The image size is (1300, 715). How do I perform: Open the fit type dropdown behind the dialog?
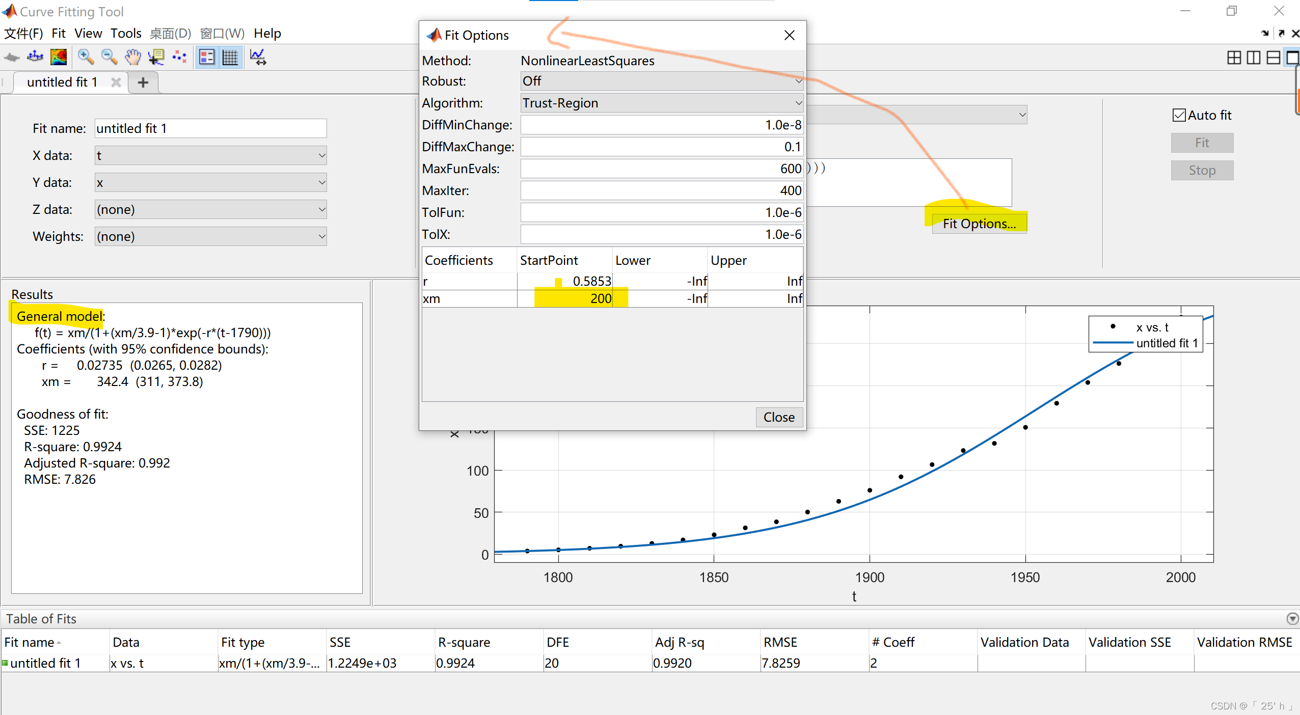(x=917, y=115)
